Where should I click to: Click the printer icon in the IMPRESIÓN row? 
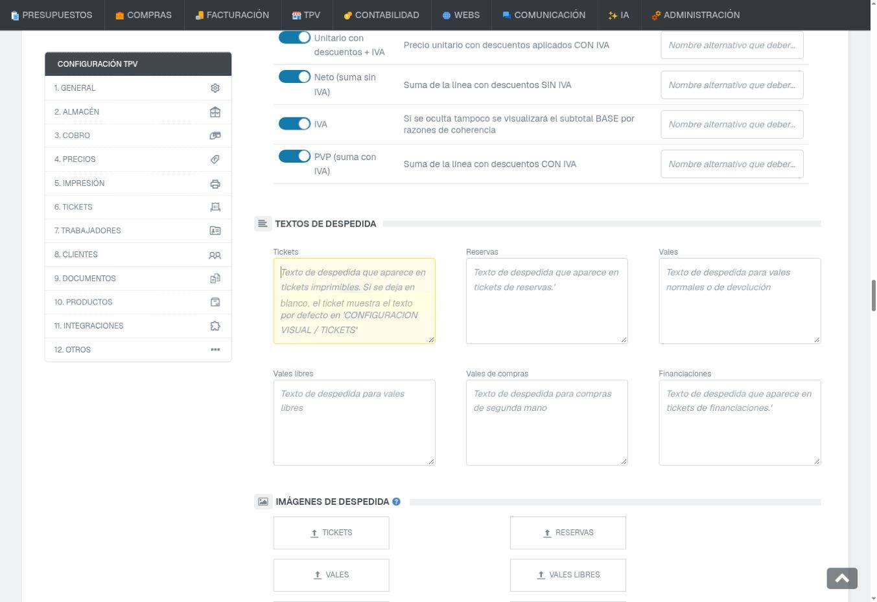[x=215, y=183]
